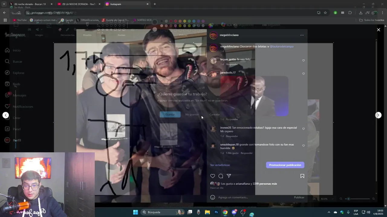This screenshot has width=387, height=217.
Task: Open File Explorer from the taskbar
Action: [207, 212]
